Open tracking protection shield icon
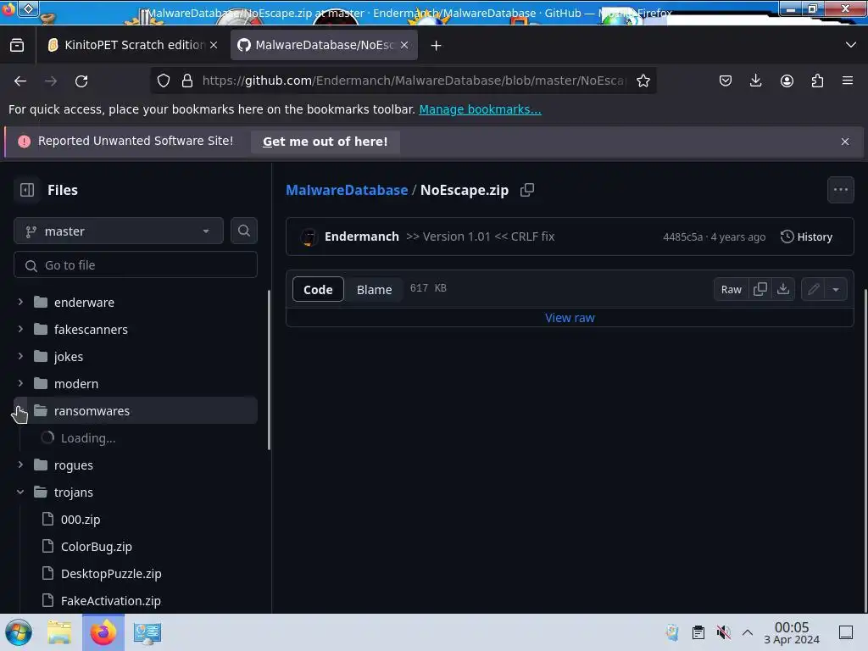Viewport: 868px width, 651px height. point(164,81)
